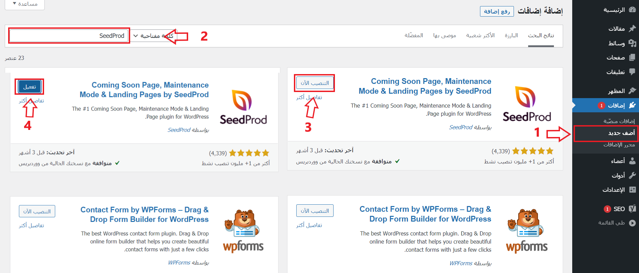
Task: Click the plugin search field containing SeedProd
Action: pyautogui.click(x=69, y=36)
